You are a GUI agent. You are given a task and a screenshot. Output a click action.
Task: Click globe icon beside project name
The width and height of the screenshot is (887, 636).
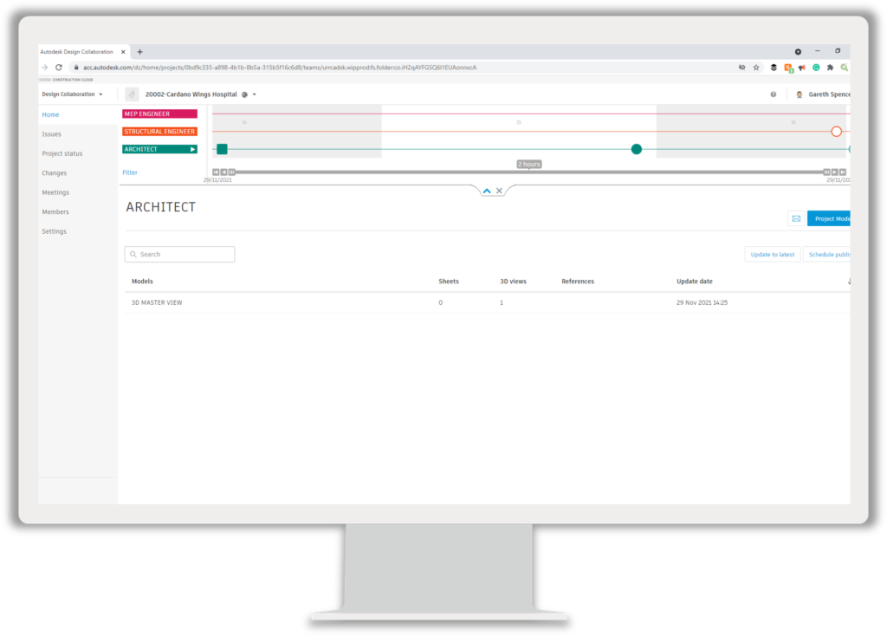[x=244, y=94]
